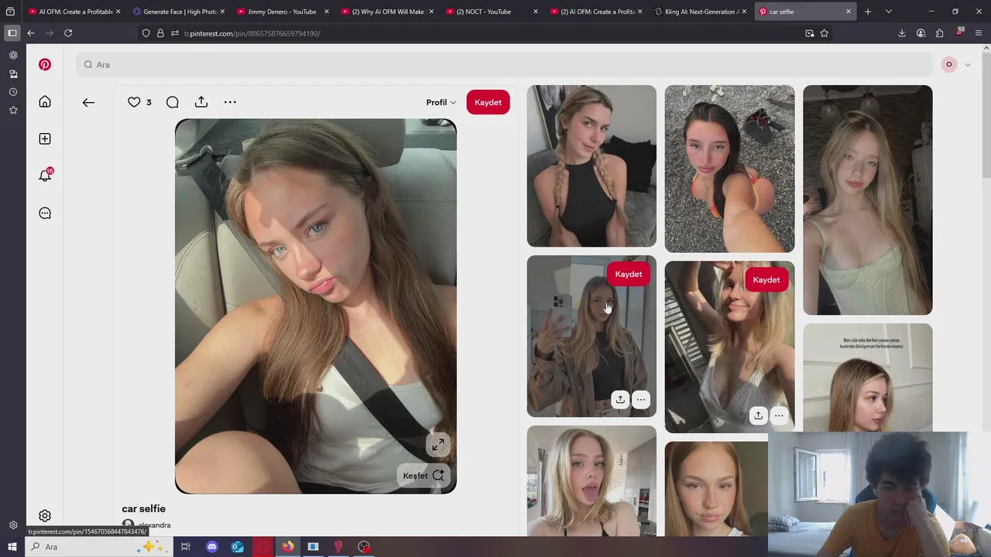Open the tongue-out blonde selfie thumbnail
This screenshot has height=557, width=991.
592,480
